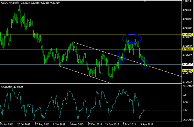Image resolution: width=194 pixels, height=127 pixels.
Task: Click the CCI scale -100 level label
Action: [185, 110]
